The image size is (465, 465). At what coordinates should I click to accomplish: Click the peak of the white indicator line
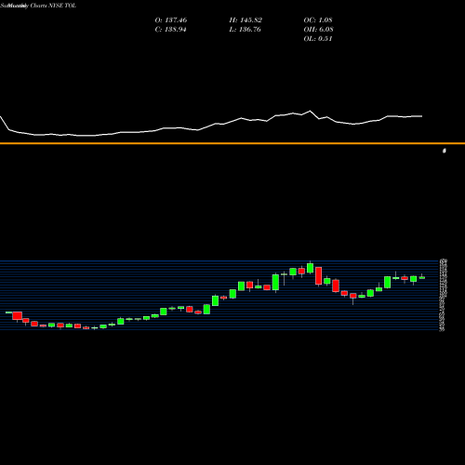click(x=310, y=111)
